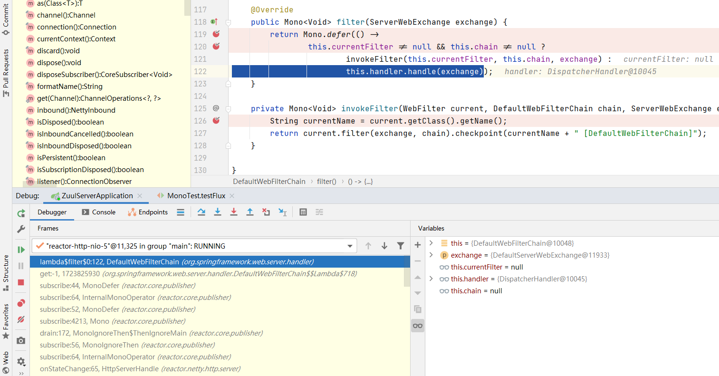This screenshot has width=719, height=376.
Task: Open the Favorites tool window
Action: point(6,321)
